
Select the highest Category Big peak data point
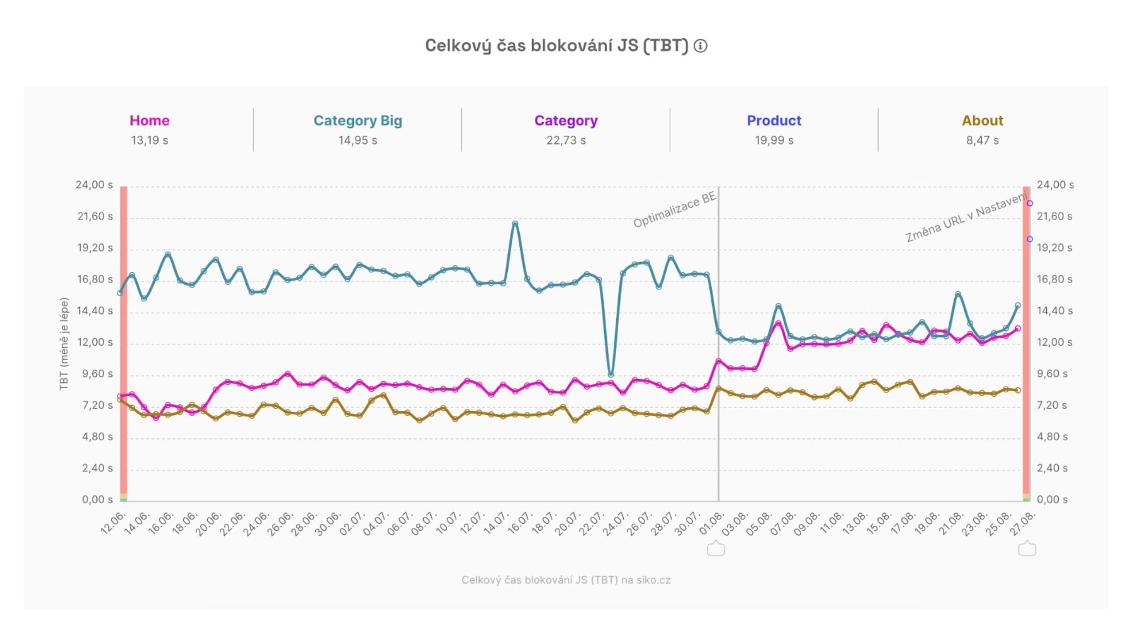[515, 223]
